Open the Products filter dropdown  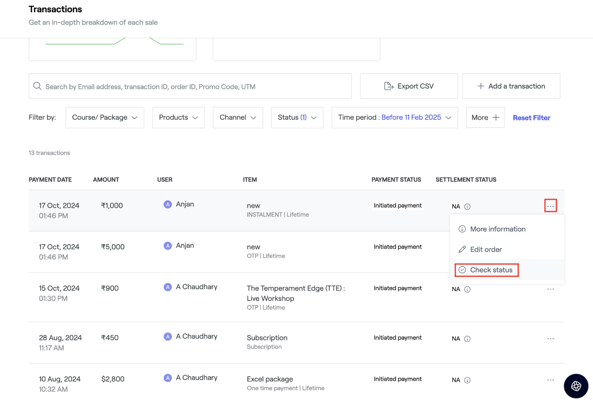[179, 118]
